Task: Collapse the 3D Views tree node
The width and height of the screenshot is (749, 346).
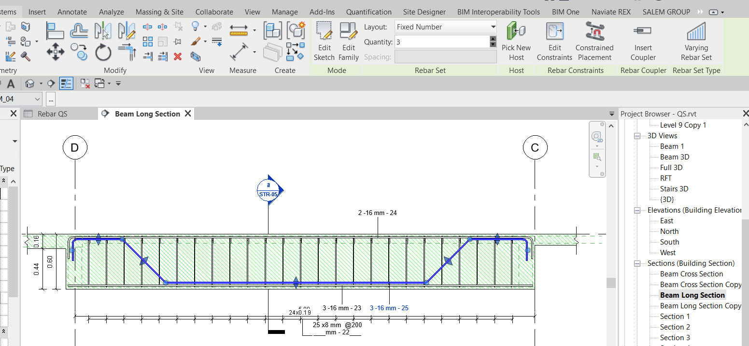Action: 637,135
